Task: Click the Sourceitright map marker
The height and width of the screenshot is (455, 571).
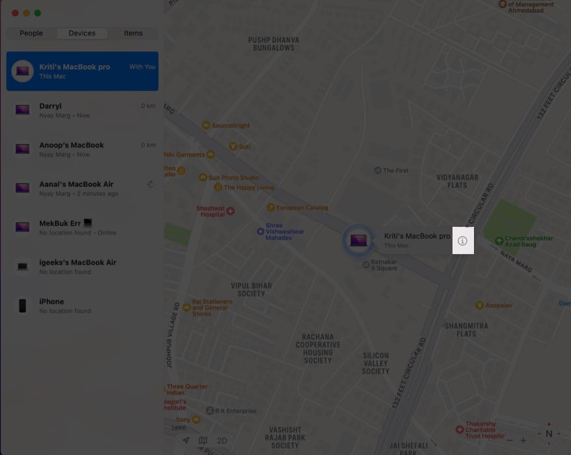Action: pos(206,125)
